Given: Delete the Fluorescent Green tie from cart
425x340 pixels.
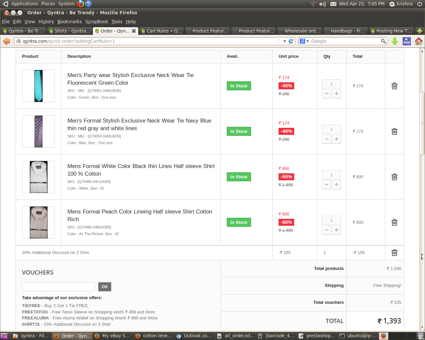Looking at the screenshot, I should pyautogui.click(x=394, y=86).
